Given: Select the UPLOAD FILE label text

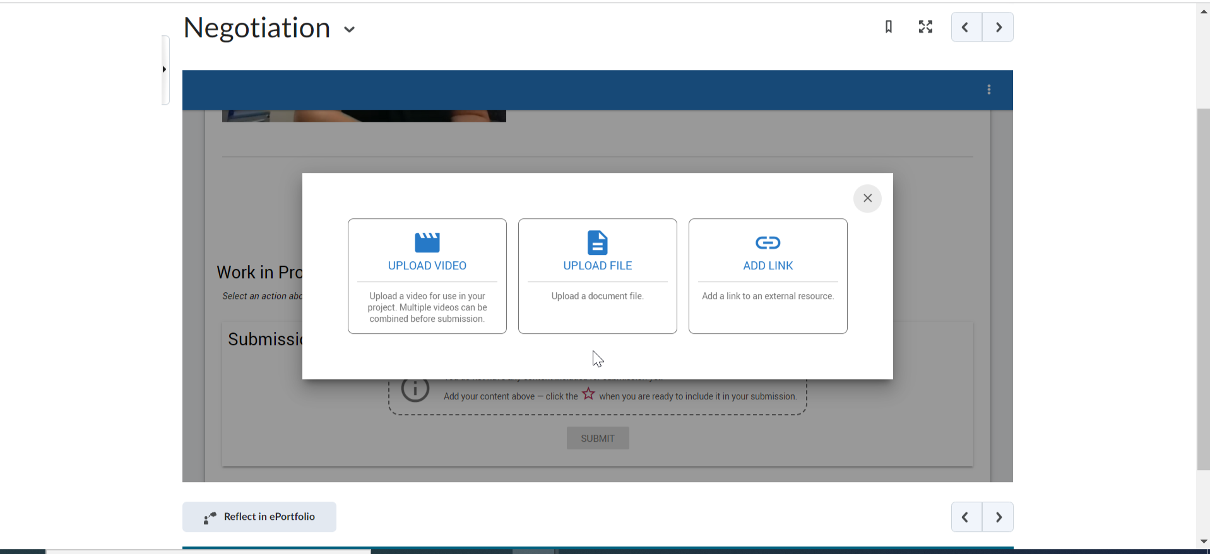Looking at the screenshot, I should pyautogui.click(x=597, y=266).
